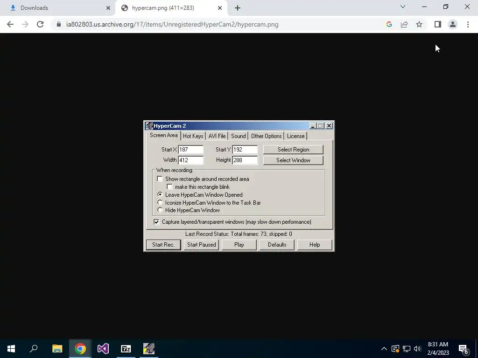The width and height of the screenshot is (478, 358).
Task: Close the Downloads tab
Action: click(108, 8)
